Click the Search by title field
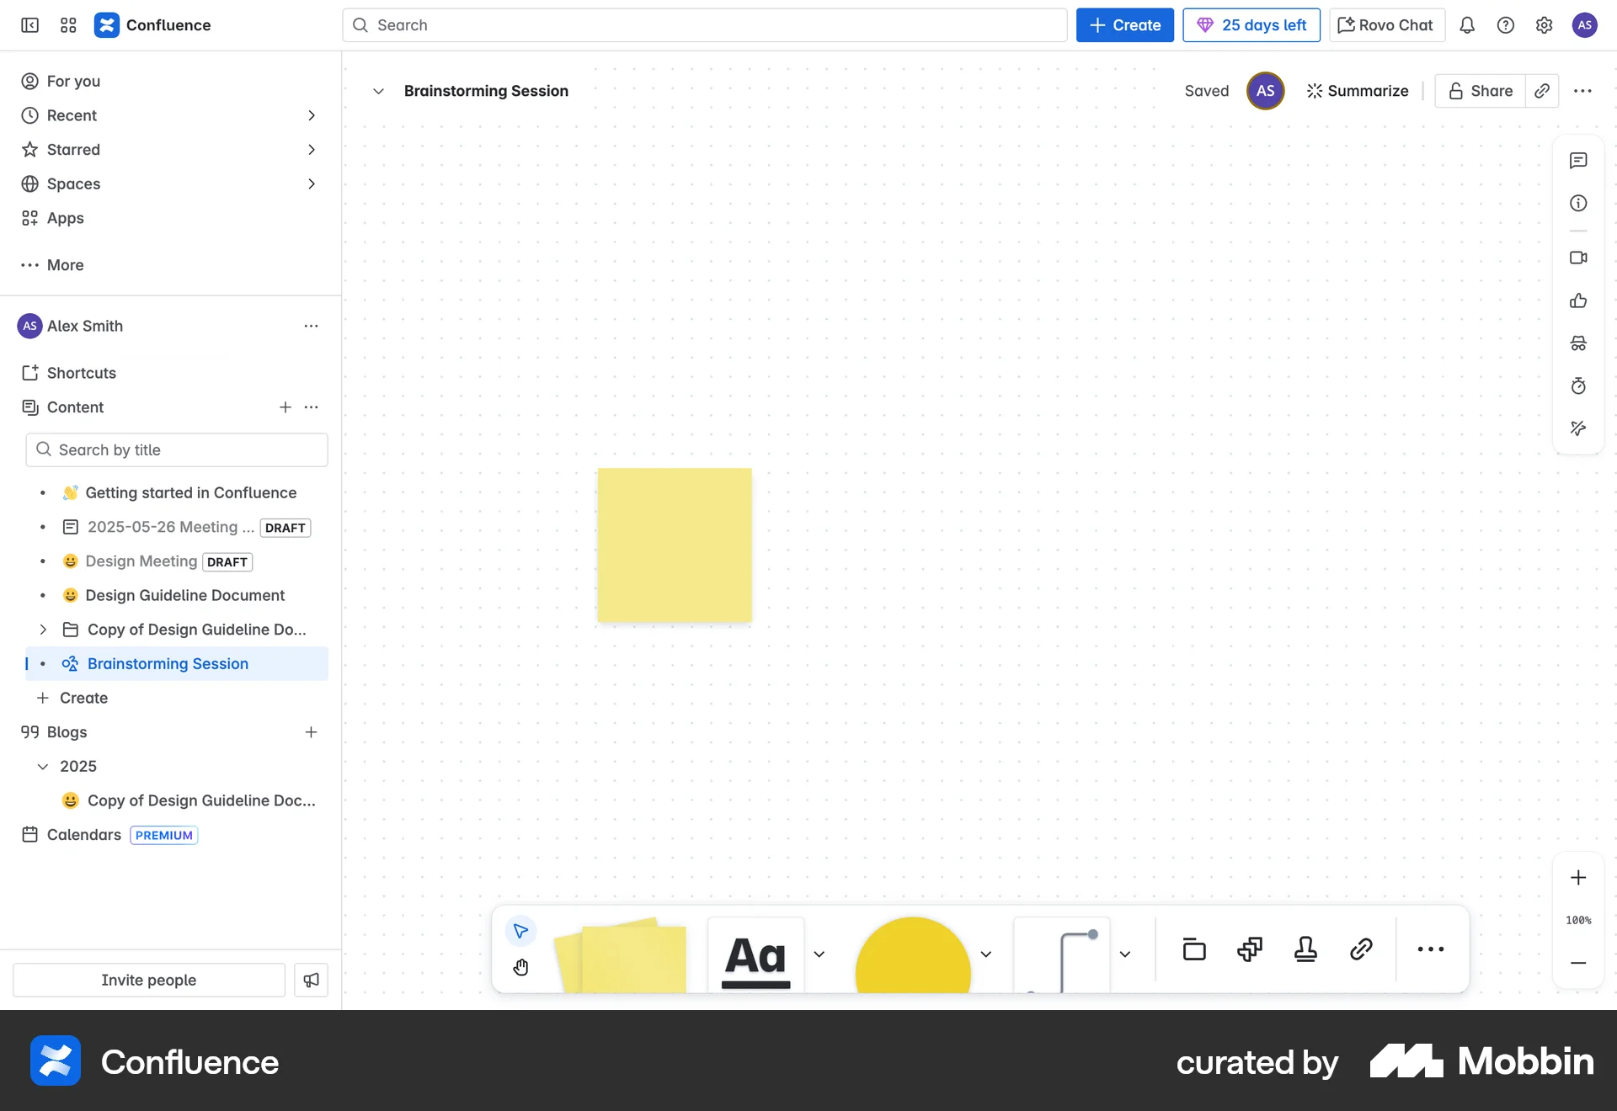1617x1111 pixels. 176,449
